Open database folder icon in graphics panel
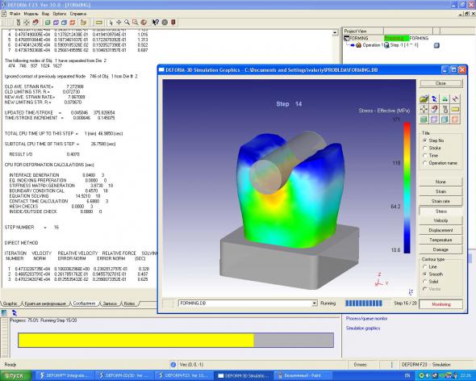Screen dimensions: 476x381 coord(424,98)
